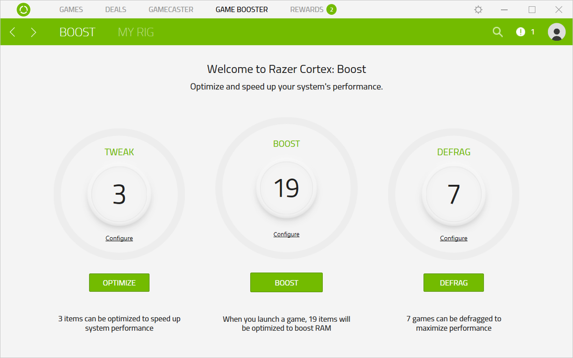Click the Razer Cortex logo icon
Image resolution: width=573 pixels, height=358 pixels.
pyautogui.click(x=23, y=10)
